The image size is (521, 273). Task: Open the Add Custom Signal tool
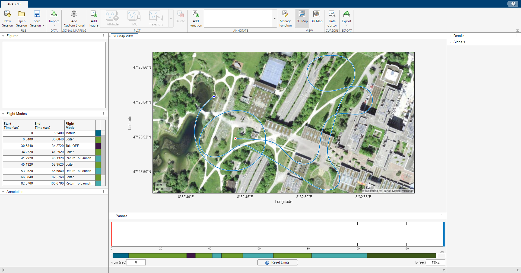pos(74,18)
